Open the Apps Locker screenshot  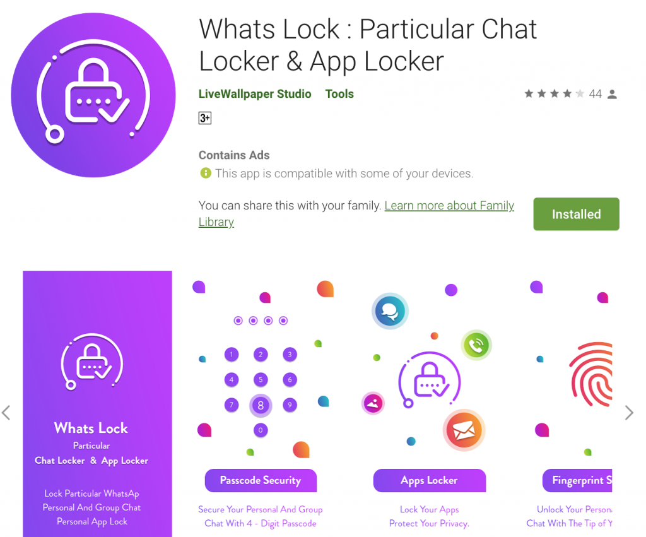click(x=429, y=404)
